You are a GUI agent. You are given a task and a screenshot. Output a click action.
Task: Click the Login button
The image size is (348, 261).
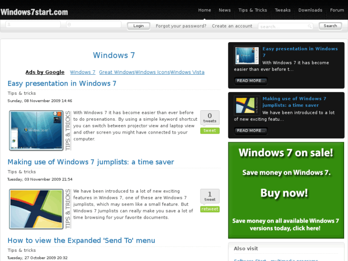point(138,26)
